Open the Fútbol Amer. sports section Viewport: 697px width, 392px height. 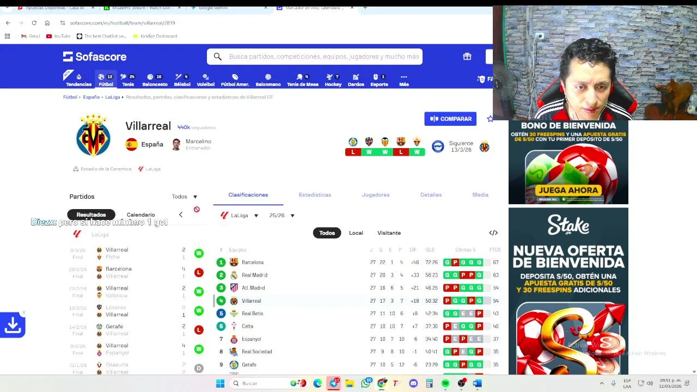235,80
